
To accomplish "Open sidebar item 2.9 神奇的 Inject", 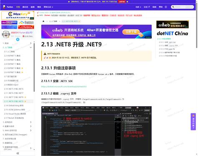I will [x=11, y=85].
